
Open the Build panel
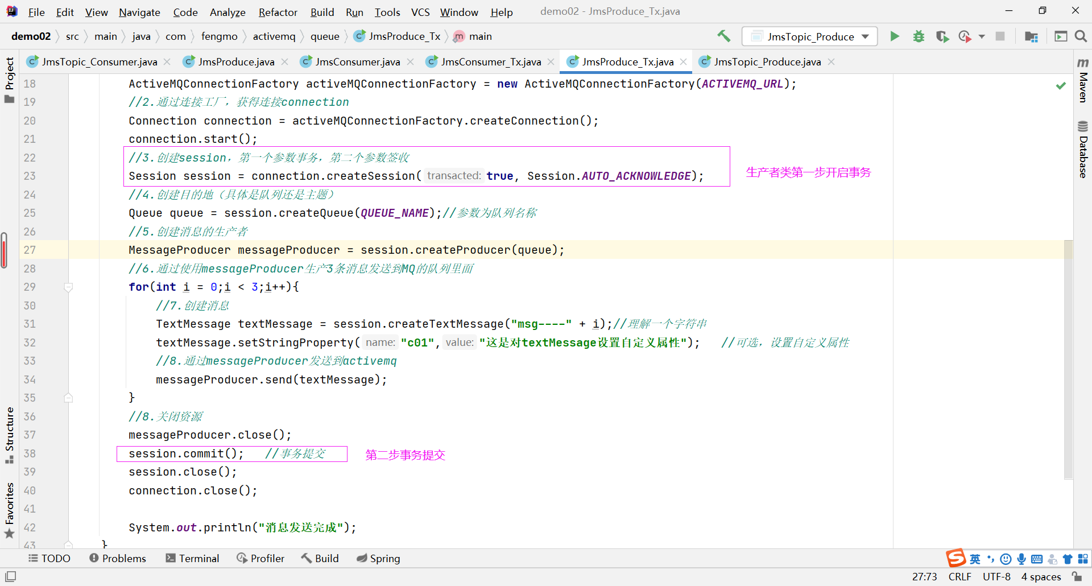coord(320,558)
